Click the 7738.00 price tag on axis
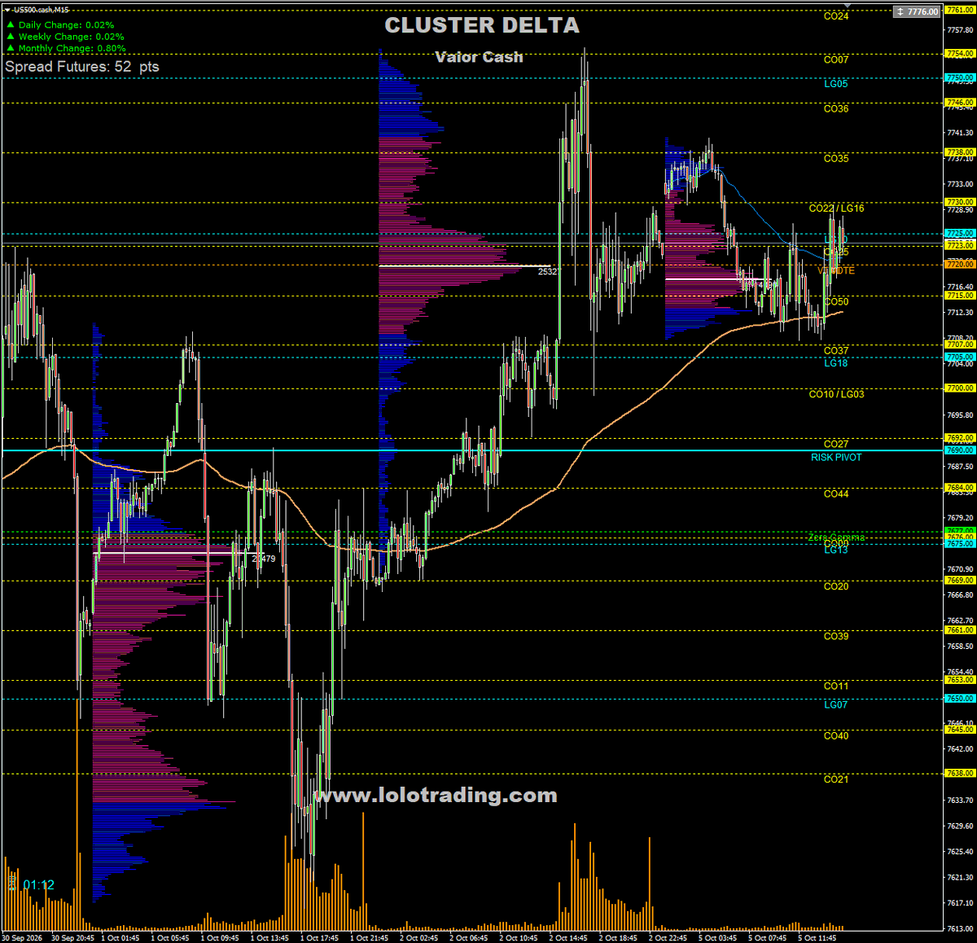 click(x=960, y=152)
